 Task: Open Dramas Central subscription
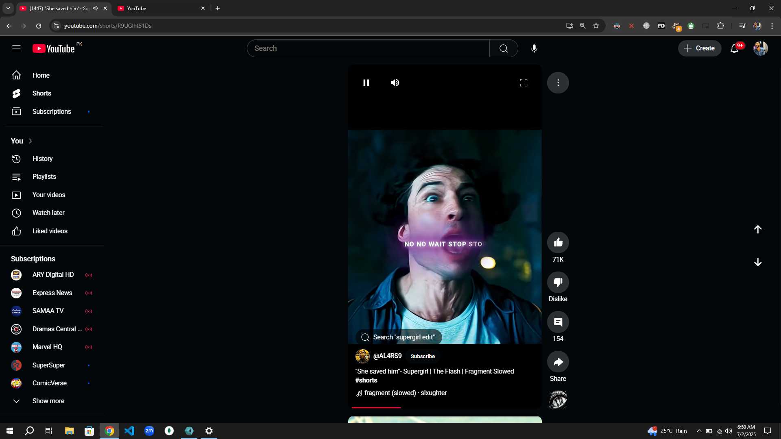click(52, 329)
